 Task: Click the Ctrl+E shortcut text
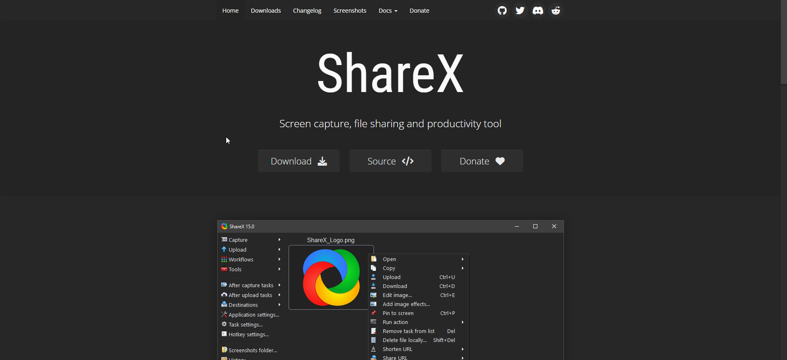pos(448,295)
